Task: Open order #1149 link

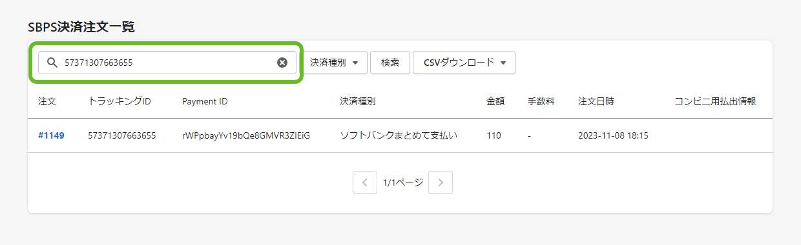Action: click(x=51, y=135)
